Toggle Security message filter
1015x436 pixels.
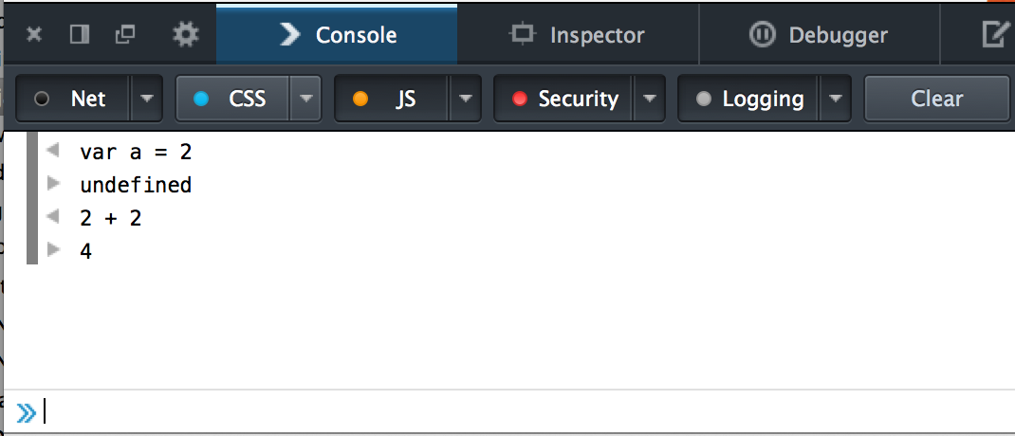point(563,99)
